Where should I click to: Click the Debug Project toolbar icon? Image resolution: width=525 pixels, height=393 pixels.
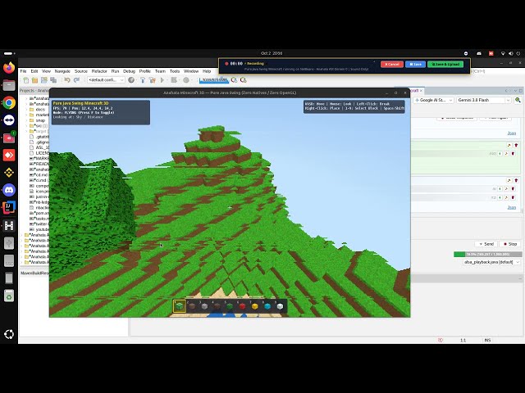click(174, 80)
